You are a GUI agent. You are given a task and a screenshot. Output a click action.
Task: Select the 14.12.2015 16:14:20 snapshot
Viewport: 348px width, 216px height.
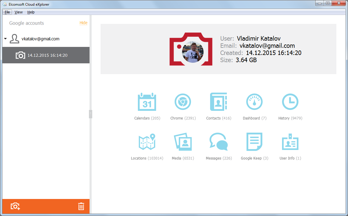[47, 55]
